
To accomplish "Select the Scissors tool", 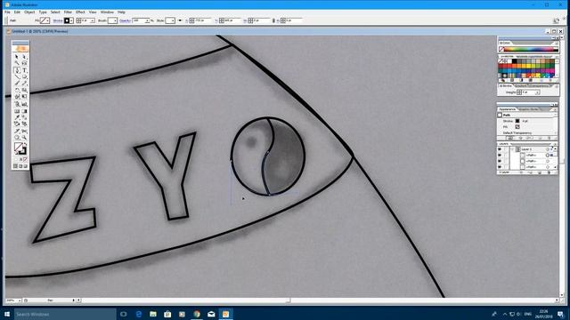I will pyautogui.click(x=24, y=131).
